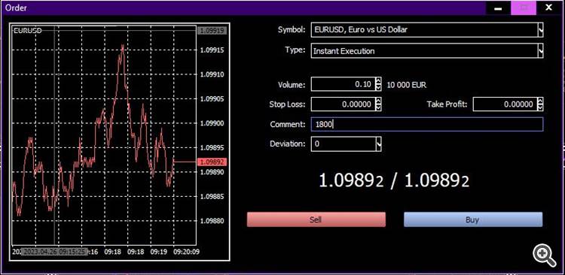The image size is (565, 275).
Task: Decrease Take Profit with the down arrow
Action: pos(540,108)
